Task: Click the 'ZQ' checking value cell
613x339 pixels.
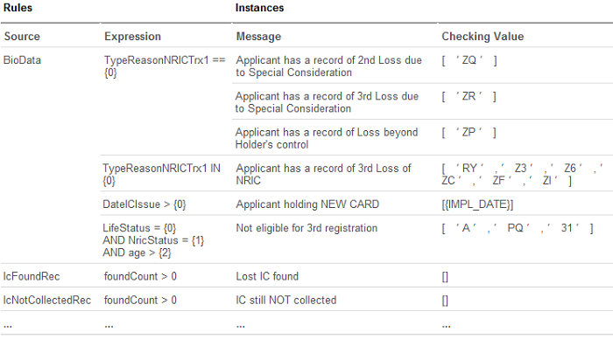Action: tap(469, 60)
